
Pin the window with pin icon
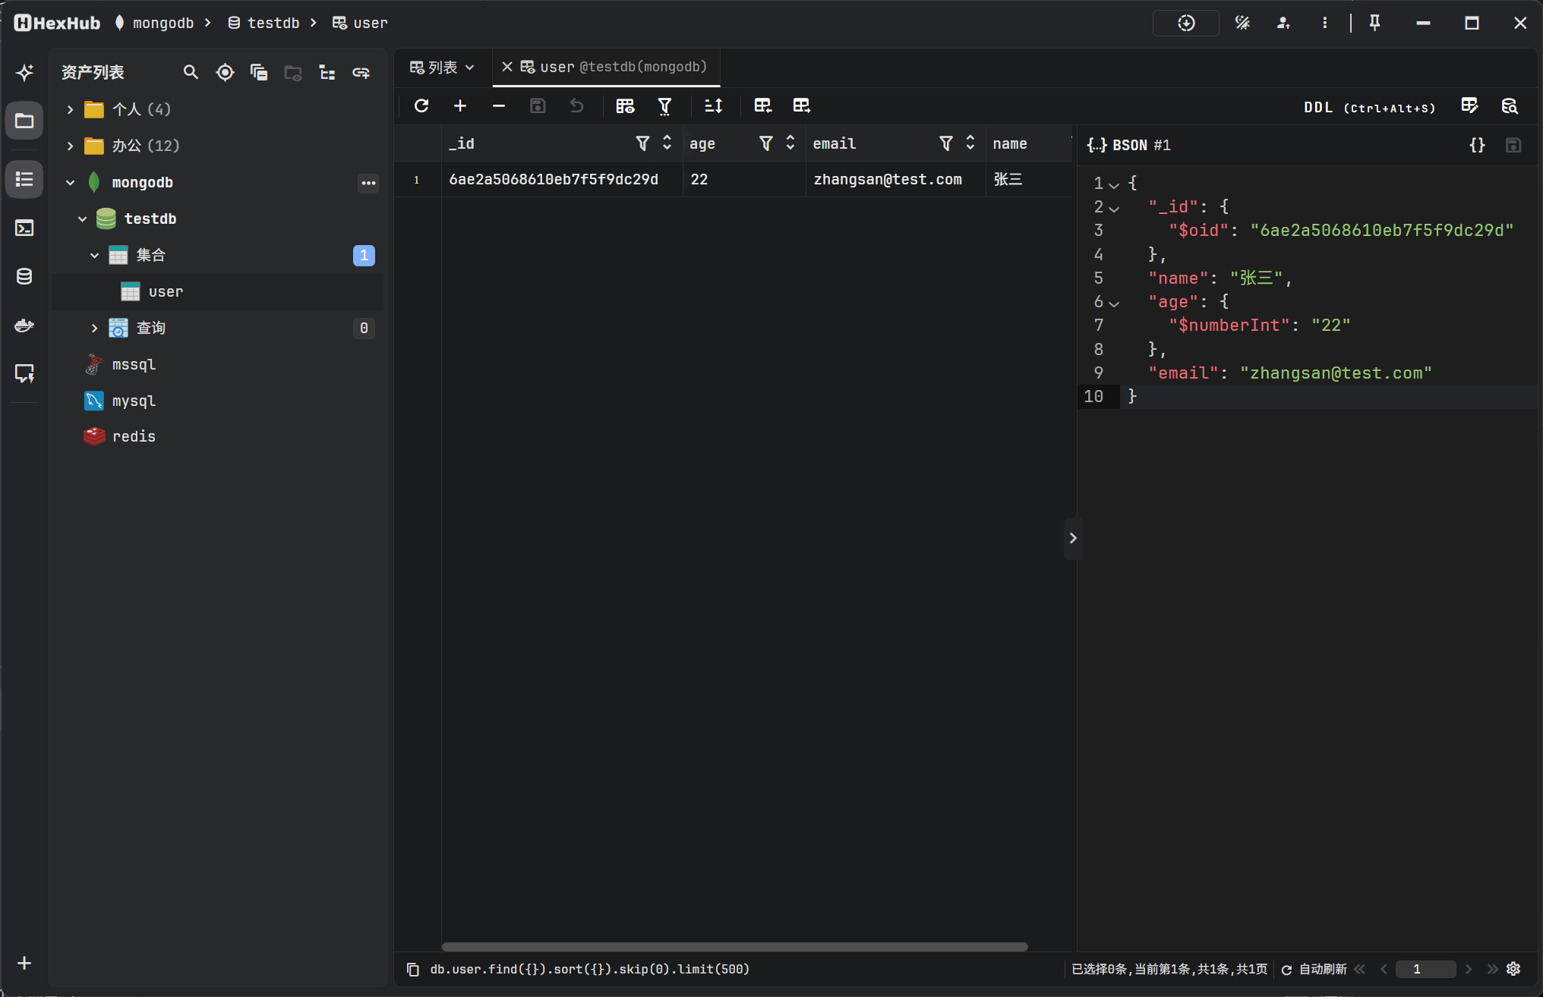coord(1374,23)
